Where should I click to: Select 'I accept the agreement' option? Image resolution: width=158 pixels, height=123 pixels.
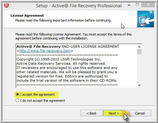tap(35, 94)
